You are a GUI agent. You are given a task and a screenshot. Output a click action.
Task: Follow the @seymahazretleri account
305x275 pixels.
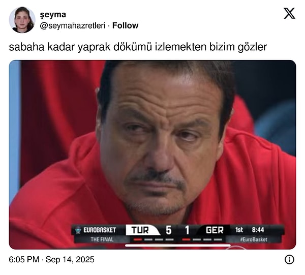pyautogui.click(x=125, y=25)
